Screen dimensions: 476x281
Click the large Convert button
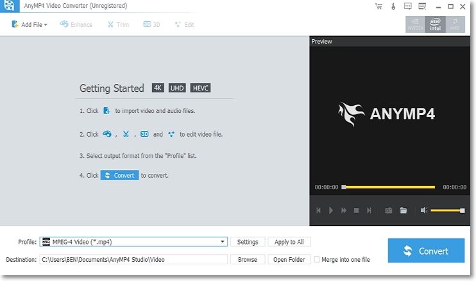pyautogui.click(x=426, y=250)
